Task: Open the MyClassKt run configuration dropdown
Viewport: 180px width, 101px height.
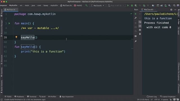Action: (x=97, y=6)
